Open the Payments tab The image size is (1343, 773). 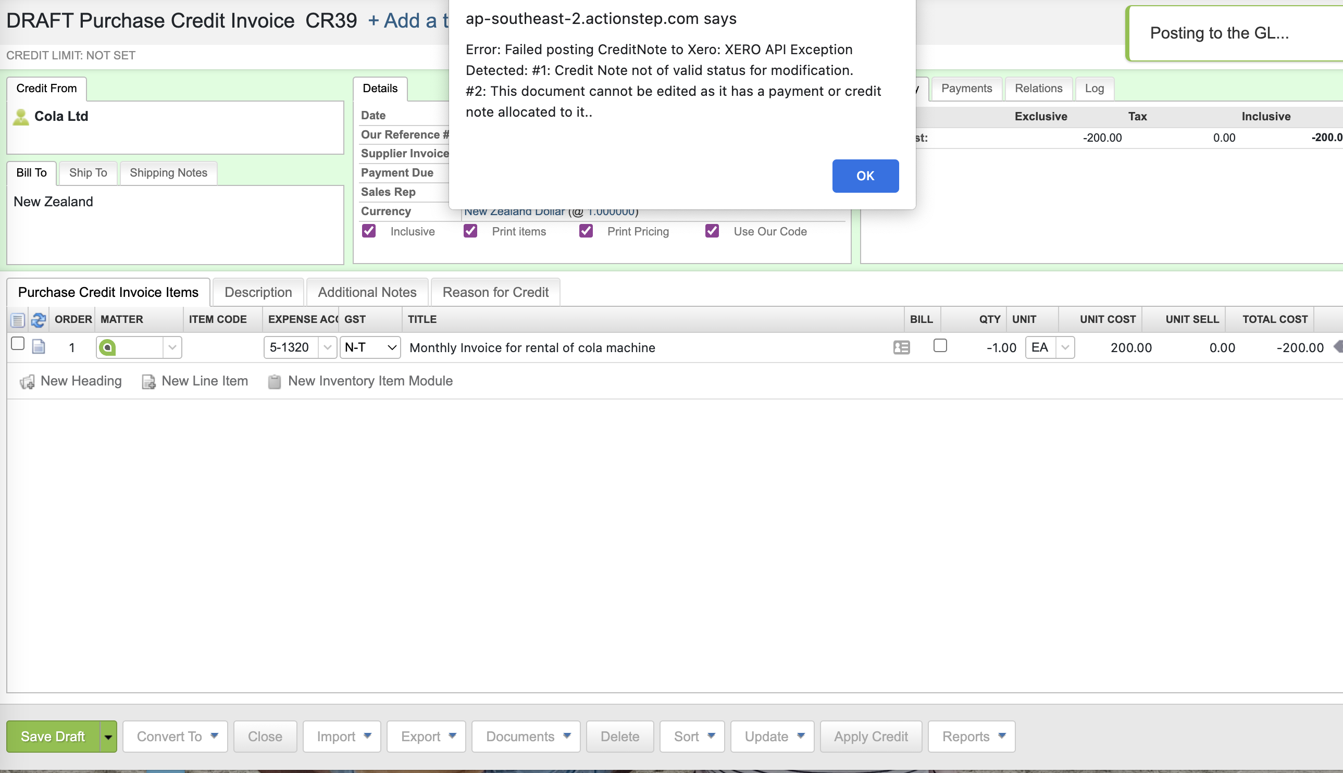point(966,88)
